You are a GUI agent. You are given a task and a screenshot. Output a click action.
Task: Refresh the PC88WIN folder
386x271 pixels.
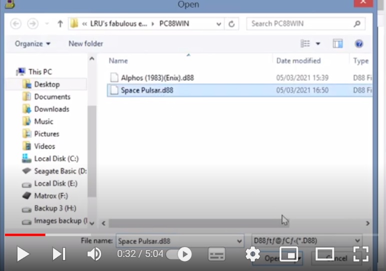tap(231, 24)
